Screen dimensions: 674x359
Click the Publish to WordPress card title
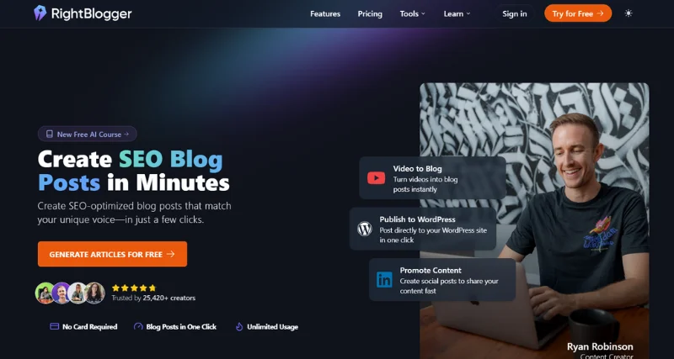click(x=417, y=219)
